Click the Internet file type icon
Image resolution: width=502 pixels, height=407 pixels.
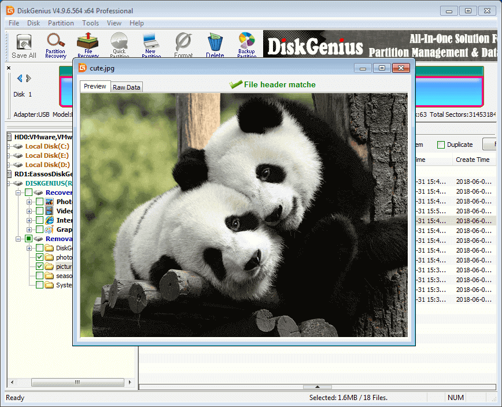(49, 220)
